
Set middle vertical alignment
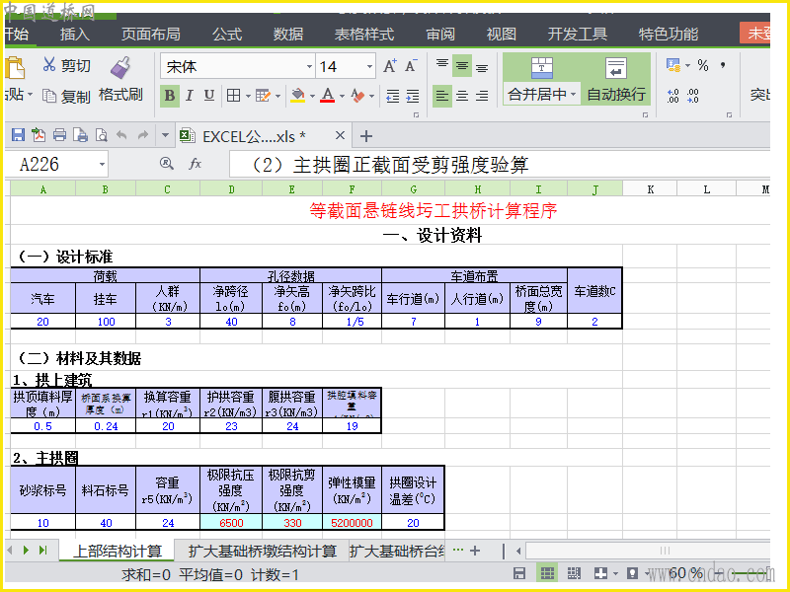point(461,66)
